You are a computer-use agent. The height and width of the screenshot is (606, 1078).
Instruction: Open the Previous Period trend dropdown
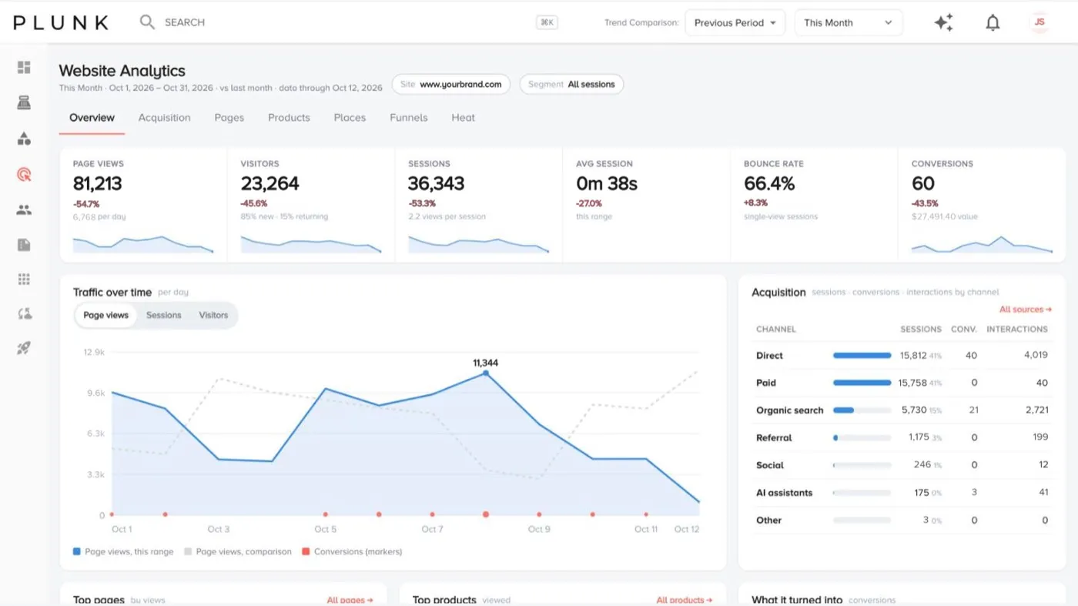pyautogui.click(x=735, y=23)
